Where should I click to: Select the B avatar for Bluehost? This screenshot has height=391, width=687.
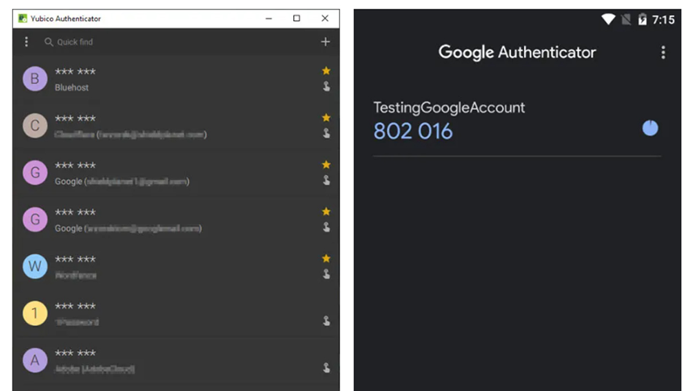pos(35,79)
